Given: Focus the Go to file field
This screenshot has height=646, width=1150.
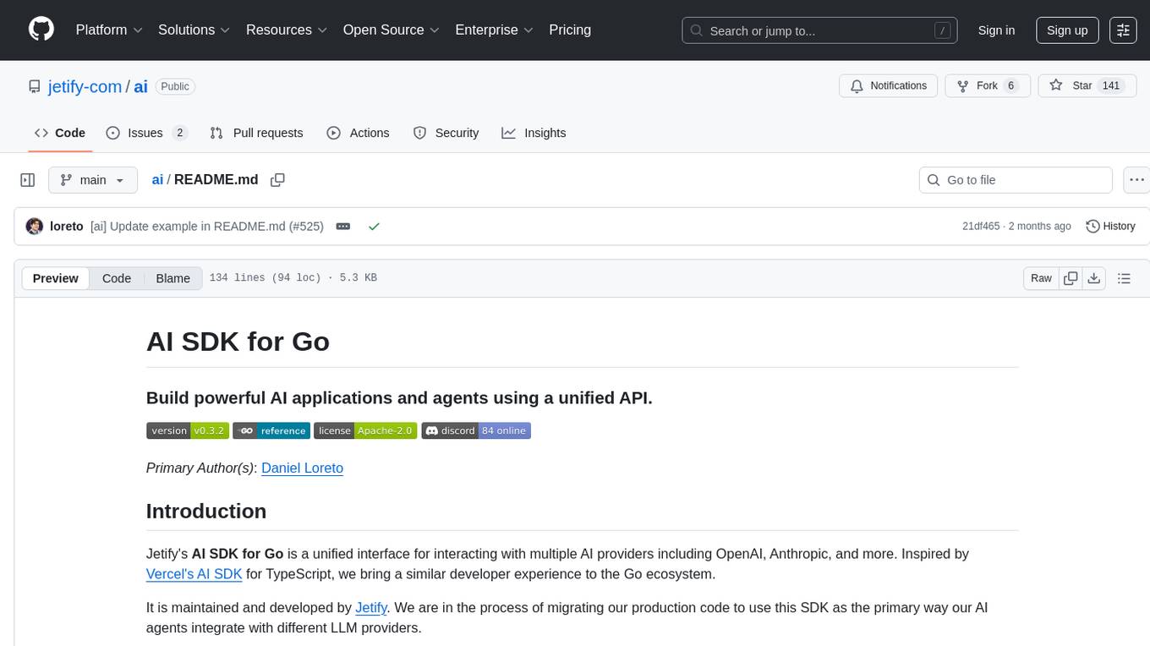Looking at the screenshot, I should pos(1016,180).
